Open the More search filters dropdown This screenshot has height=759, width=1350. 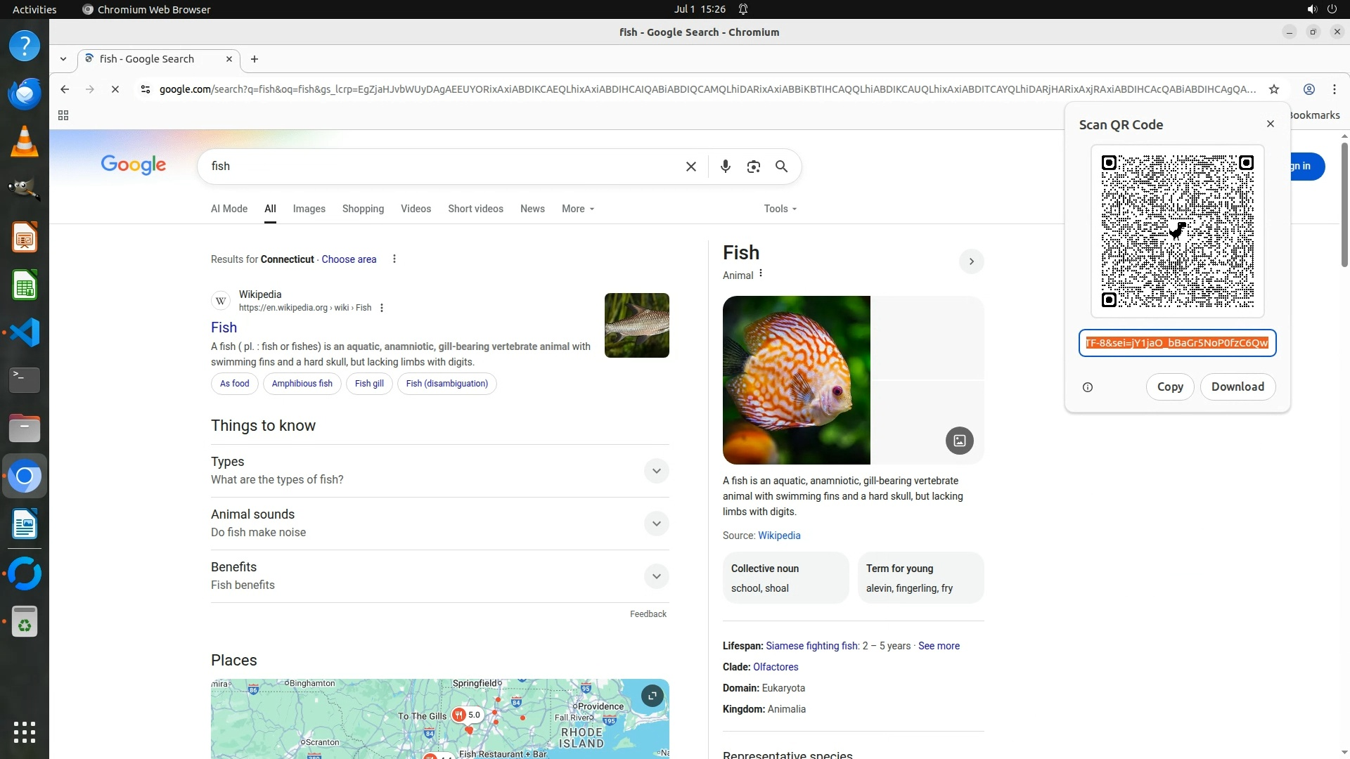(x=577, y=209)
